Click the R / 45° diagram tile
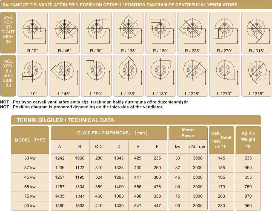The width and height of the screenshot is (272, 211). coord(65,33)
